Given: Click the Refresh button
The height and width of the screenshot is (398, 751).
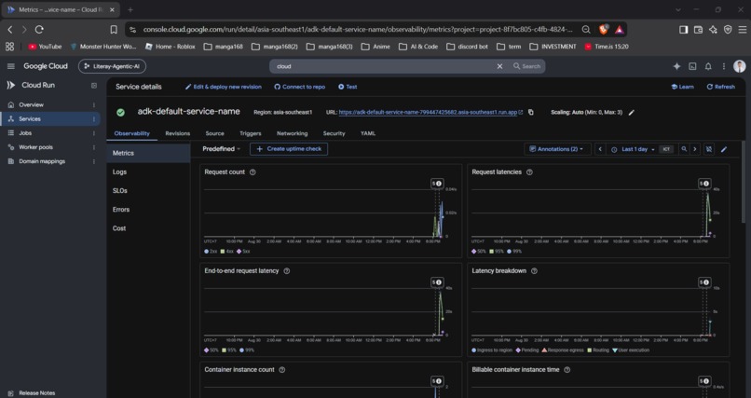Looking at the screenshot, I should click(721, 87).
